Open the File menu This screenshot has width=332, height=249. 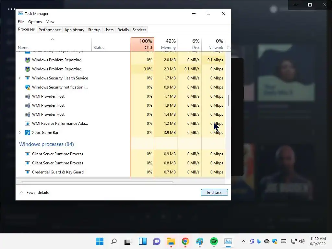(21, 22)
